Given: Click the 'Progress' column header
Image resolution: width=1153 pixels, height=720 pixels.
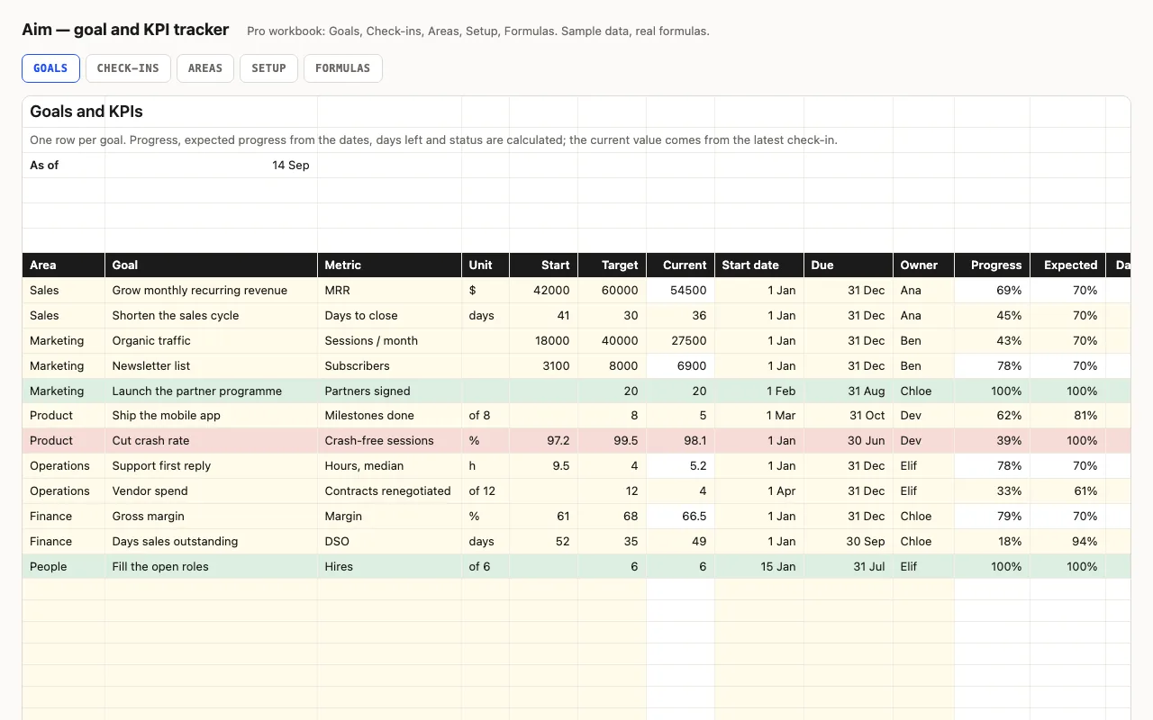Looking at the screenshot, I should point(993,265).
